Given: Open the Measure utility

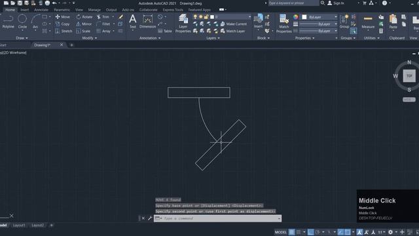Looking at the screenshot, I should 368,22.
